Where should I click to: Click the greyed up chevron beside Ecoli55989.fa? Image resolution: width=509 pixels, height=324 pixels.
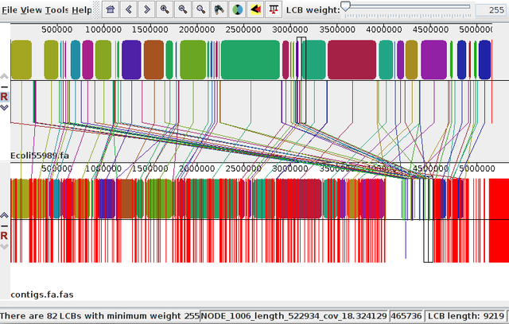click(x=4, y=76)
